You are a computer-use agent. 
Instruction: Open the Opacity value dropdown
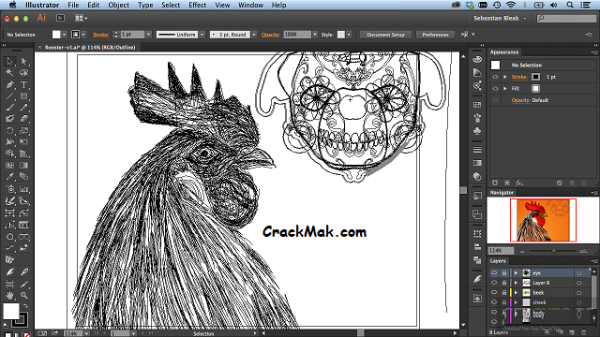point(315,35)
